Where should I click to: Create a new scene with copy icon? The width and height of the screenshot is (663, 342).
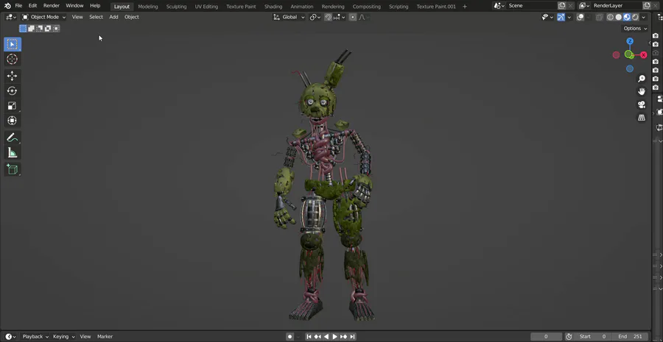(x=561, y=6)
